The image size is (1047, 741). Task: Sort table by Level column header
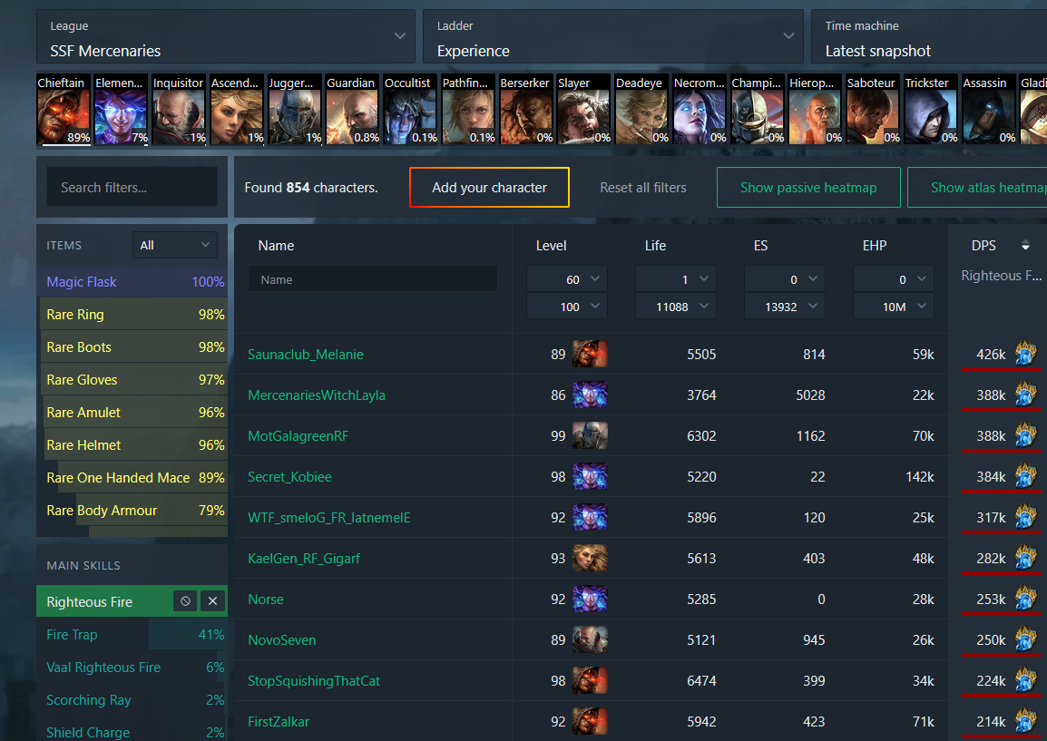(551, 246)
